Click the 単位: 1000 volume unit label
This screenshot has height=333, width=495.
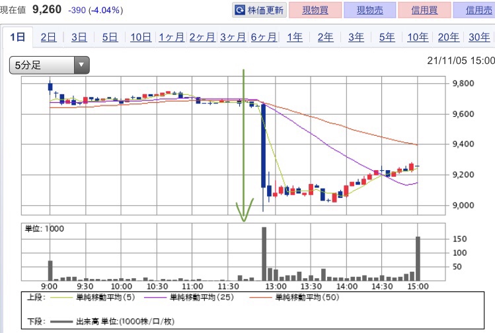click(44, 229)
